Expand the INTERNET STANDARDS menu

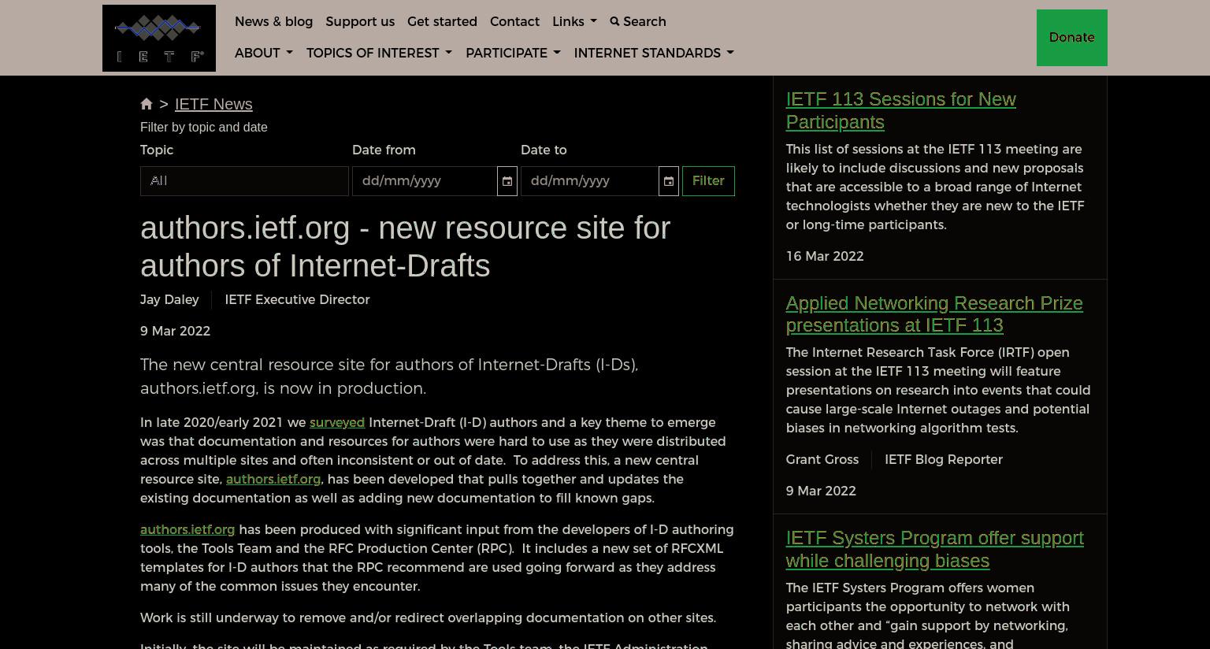pyautogui.click(x=654, y=53)
